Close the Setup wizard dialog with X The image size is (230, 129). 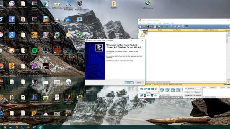tap(142, 40)
